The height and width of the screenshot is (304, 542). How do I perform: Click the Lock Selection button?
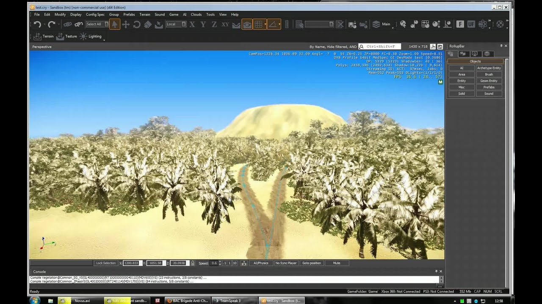[106, 263]
